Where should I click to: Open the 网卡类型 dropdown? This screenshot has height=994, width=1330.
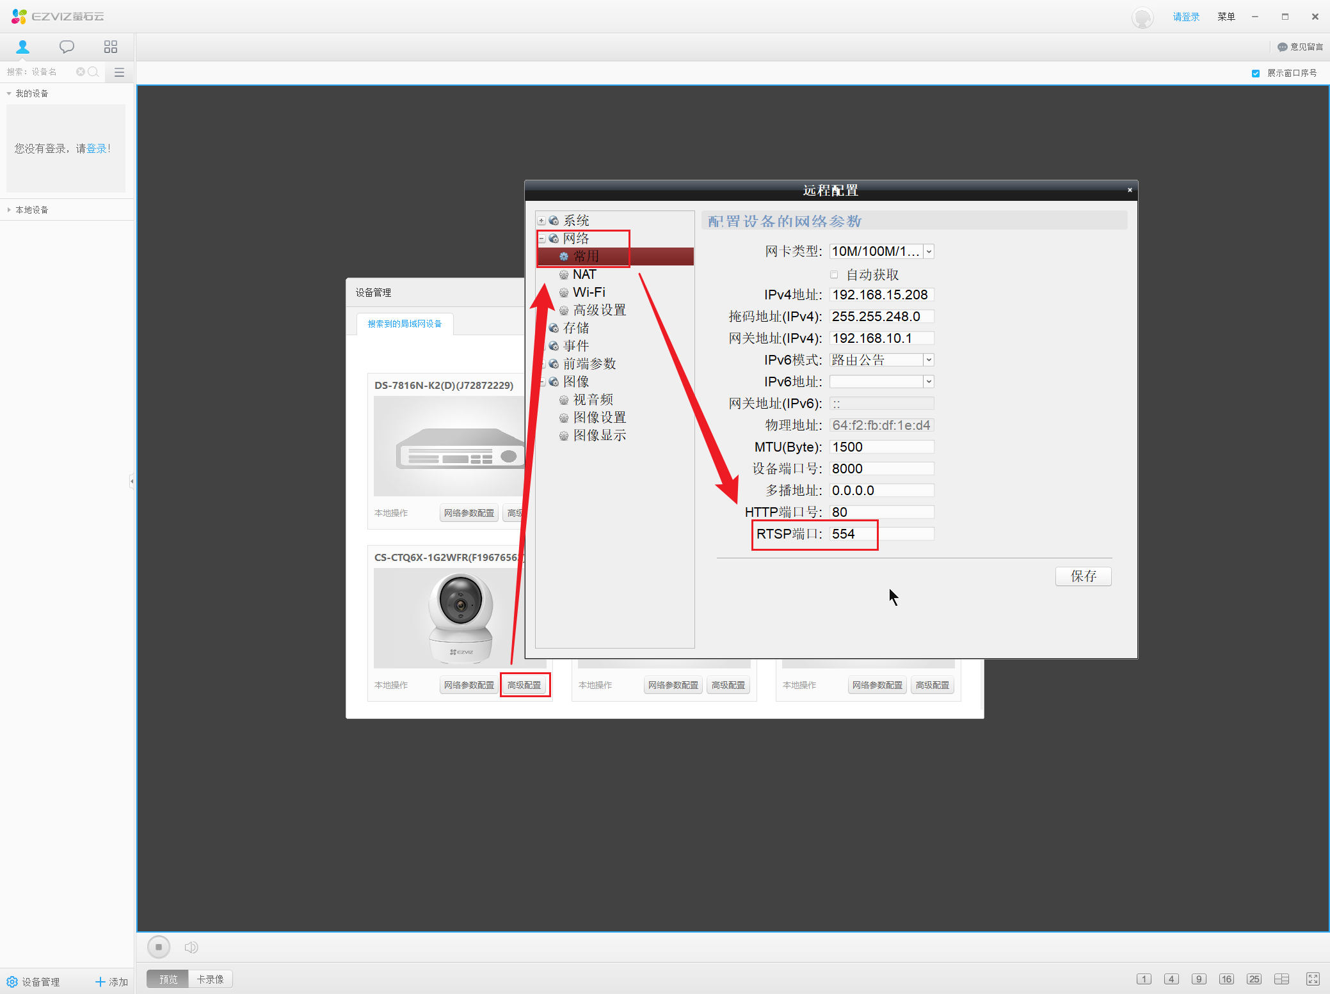click(x=929, y=251)
